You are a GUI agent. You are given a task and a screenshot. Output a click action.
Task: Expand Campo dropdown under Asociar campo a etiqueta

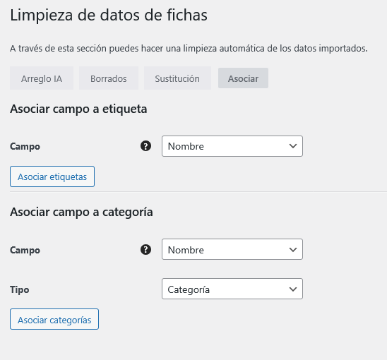tap(232, 146)
